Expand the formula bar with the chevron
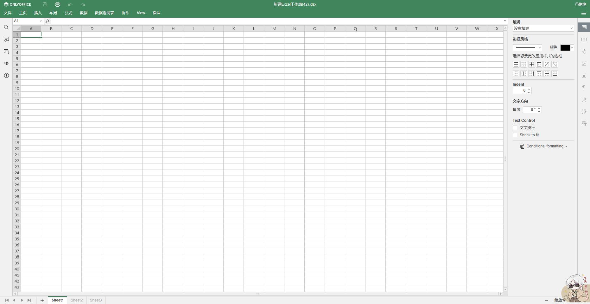590x304 pixels. [x=505, y=21]
